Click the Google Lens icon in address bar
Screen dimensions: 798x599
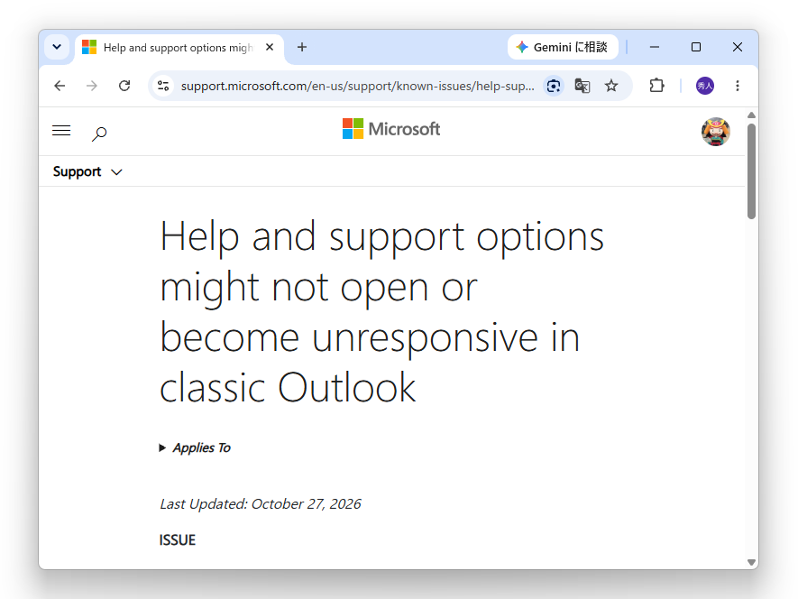point(554,86)
